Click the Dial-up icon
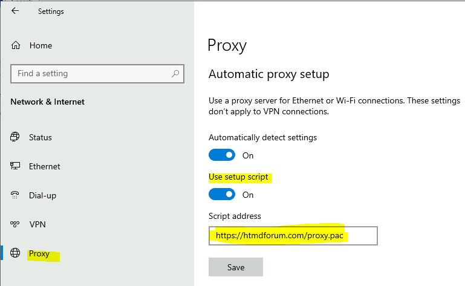This screenshot has width=465, height=286. click(16, 195)
